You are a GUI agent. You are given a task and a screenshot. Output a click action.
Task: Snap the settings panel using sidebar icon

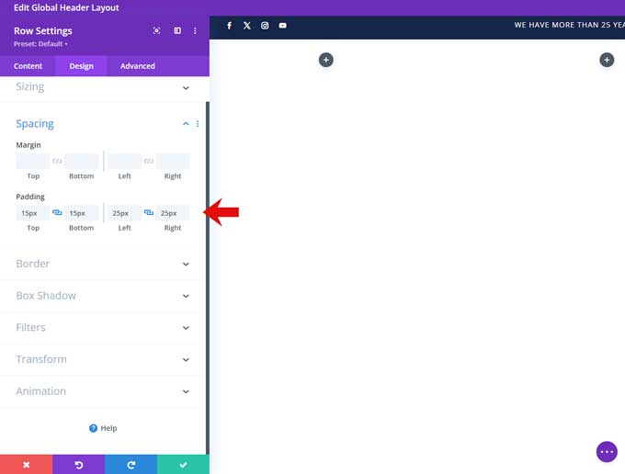177,31
